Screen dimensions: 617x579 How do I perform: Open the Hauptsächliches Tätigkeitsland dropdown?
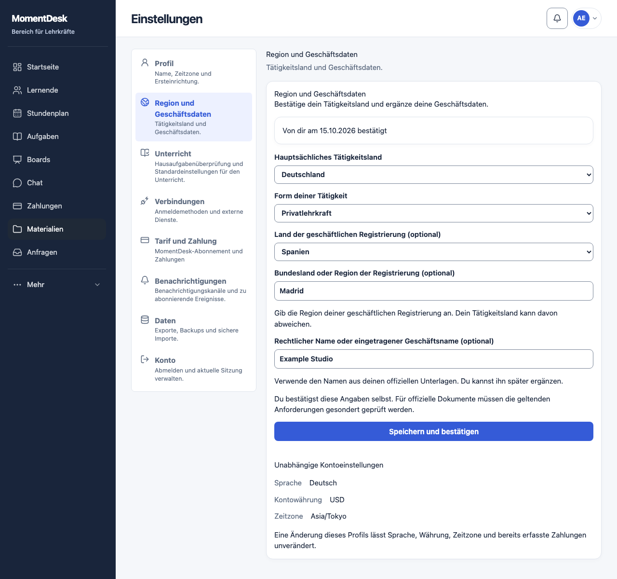(434, 175)
